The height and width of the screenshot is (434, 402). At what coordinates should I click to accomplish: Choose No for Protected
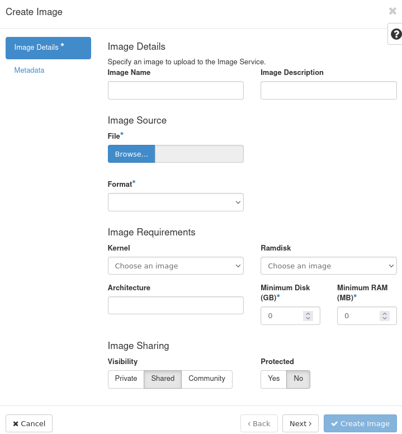click(298, 379)
